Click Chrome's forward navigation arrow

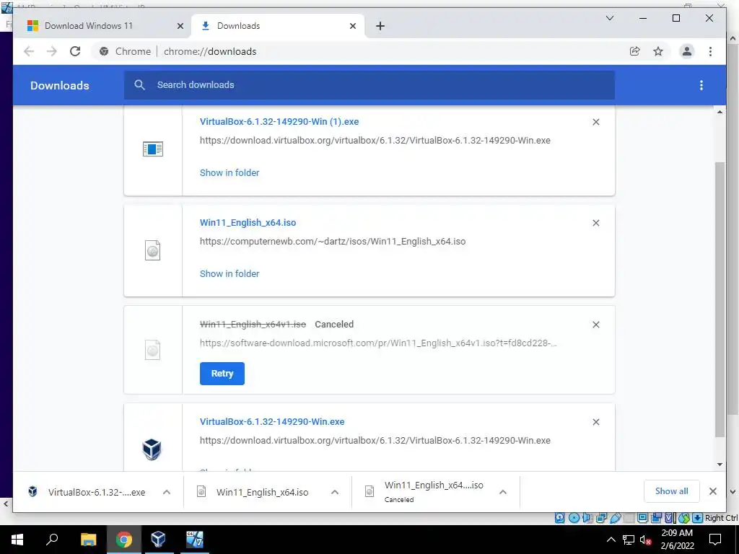(x=52, y=51)
